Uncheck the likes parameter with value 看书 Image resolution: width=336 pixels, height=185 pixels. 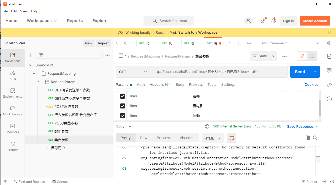123,96
